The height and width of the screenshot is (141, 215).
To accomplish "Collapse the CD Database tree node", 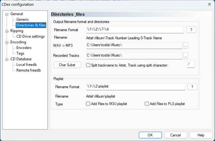I will pyautogui.click(x=6, y=59).
